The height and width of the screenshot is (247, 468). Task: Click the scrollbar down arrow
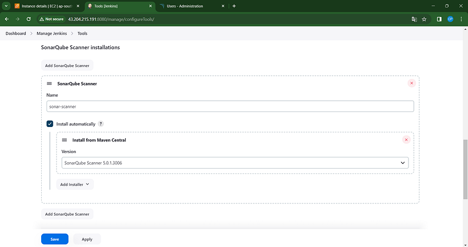pyautogui.click(x=465, y=245)
